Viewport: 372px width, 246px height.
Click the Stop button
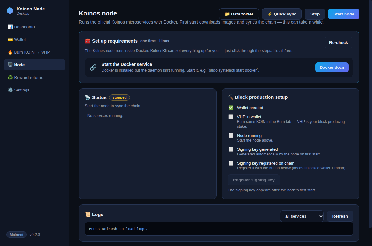click(315, 14)
